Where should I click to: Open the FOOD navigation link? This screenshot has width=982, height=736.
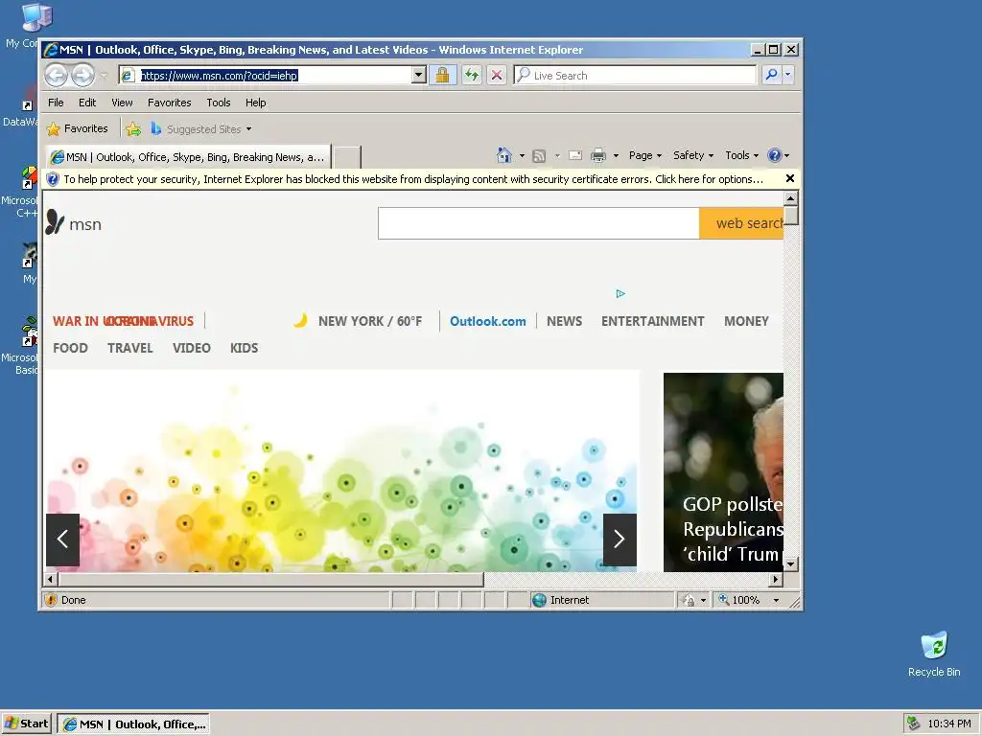click(70, 348)
